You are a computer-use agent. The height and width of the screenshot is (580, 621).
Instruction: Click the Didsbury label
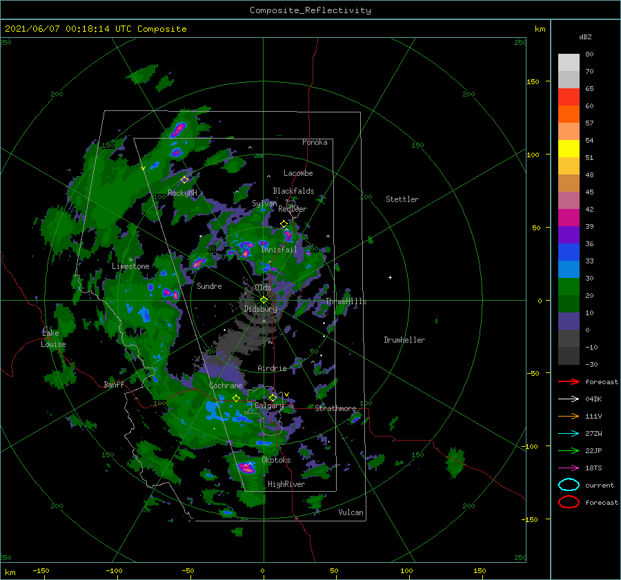(x=260, y=309)
